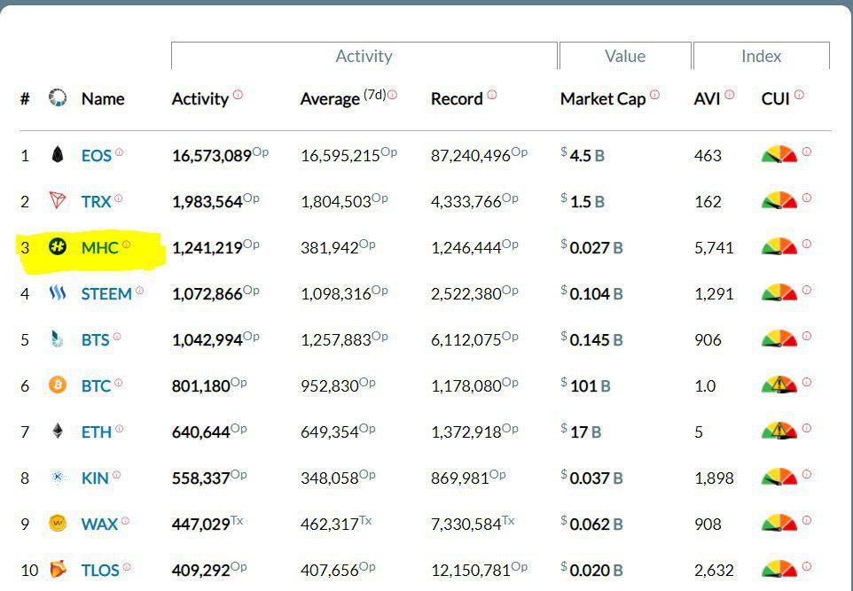Viewport: 853px width, 591px height.
Task: Sort by the Record column header
Action: pyautogui.click(x=457, y=99)
